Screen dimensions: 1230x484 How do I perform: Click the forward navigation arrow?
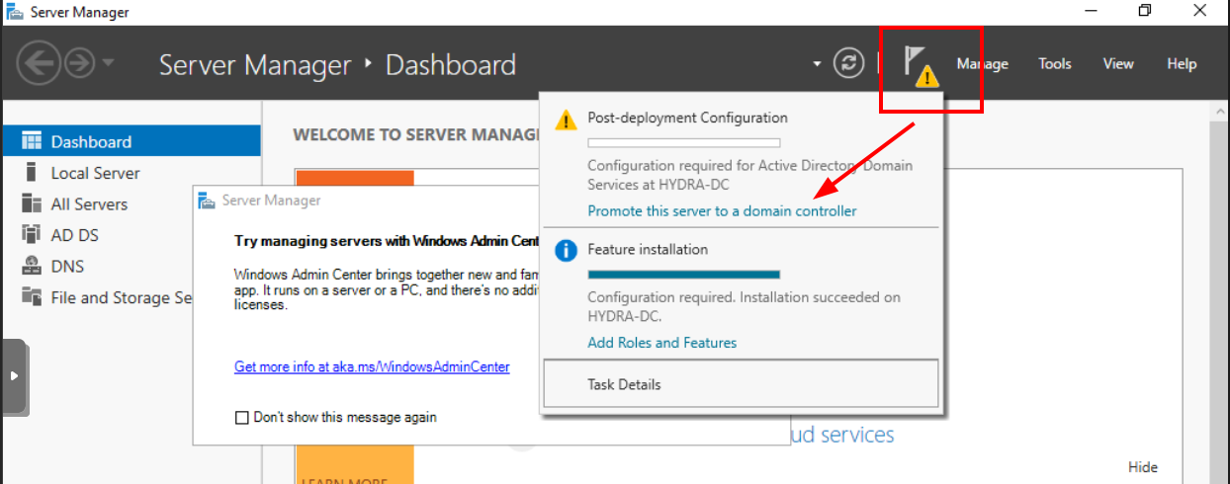[78, 64]
